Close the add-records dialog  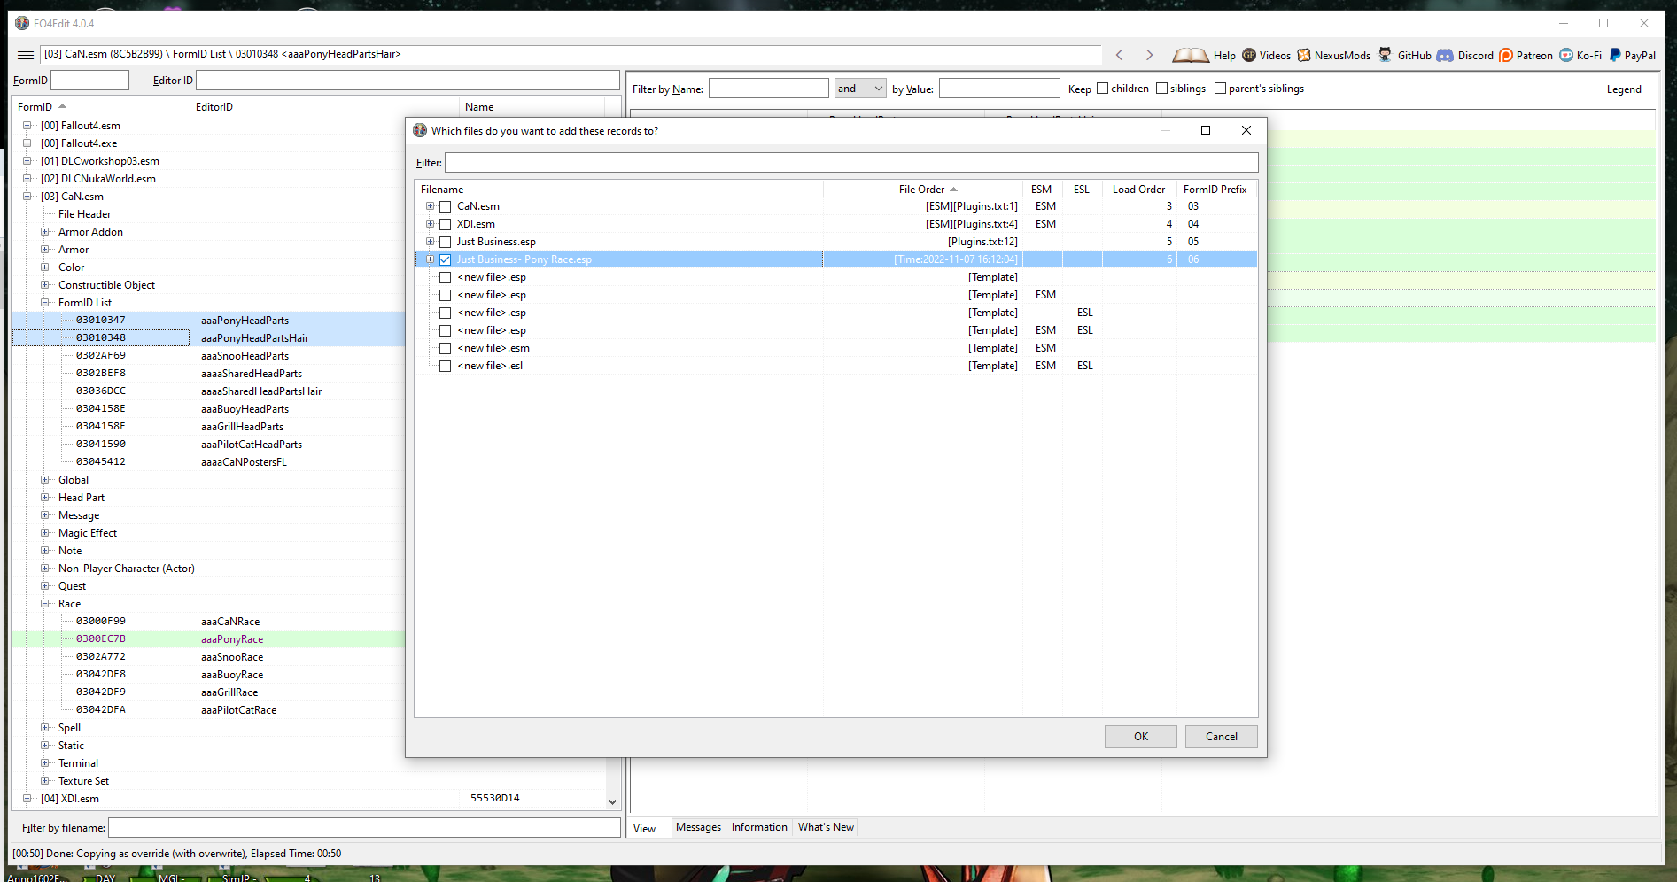tap(1246, 130)
